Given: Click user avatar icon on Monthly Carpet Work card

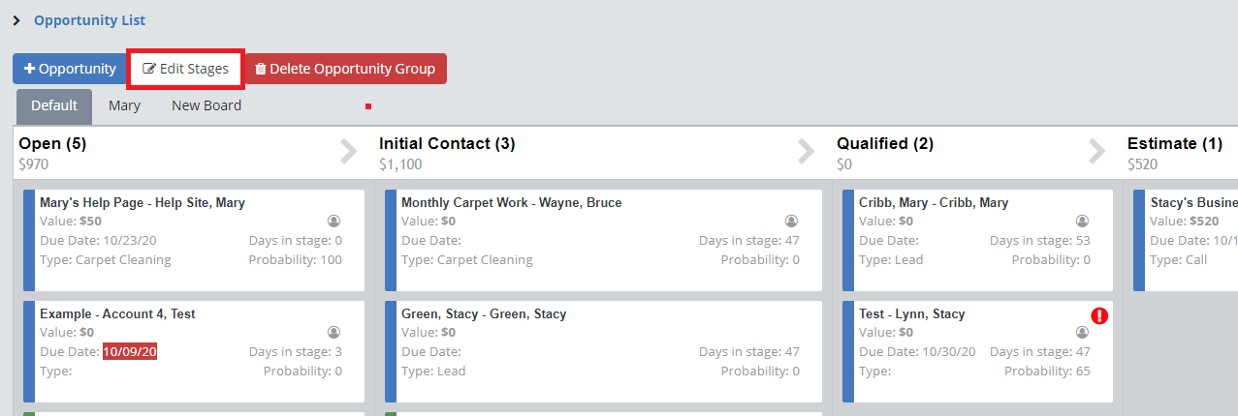Looking at the screenshot, I should [x=791, y=221].
